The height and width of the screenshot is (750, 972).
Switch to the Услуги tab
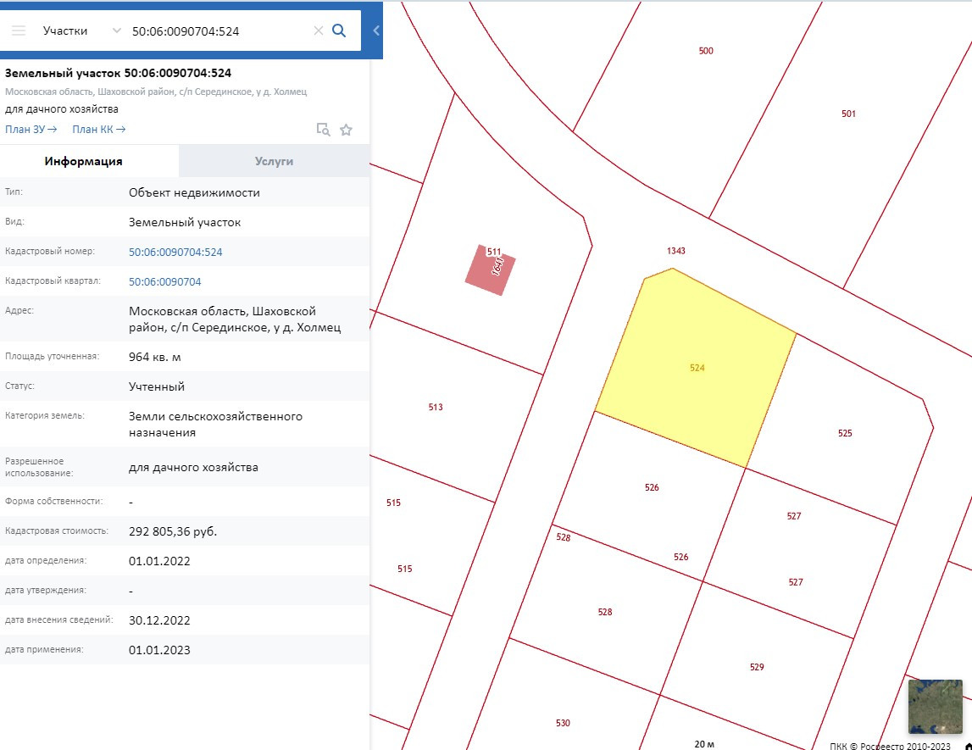coord(274,161)
